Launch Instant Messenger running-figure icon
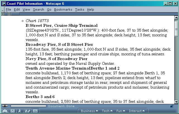Screen dimensions: 179x114 pos(20,111)
